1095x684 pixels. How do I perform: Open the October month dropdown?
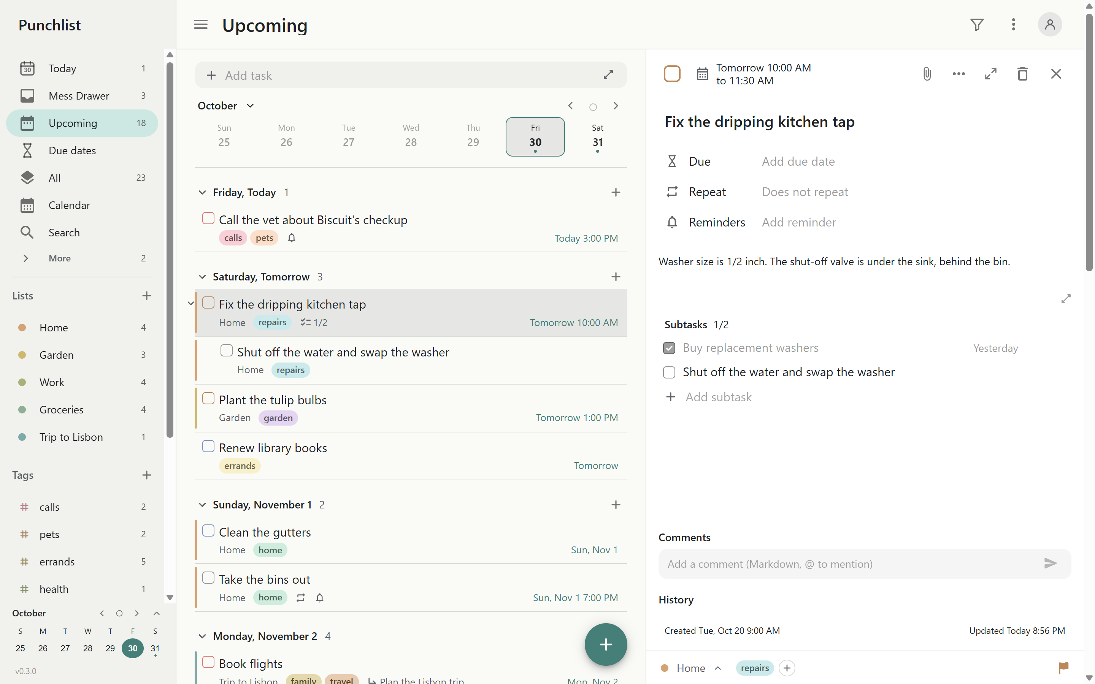[226, 106]
